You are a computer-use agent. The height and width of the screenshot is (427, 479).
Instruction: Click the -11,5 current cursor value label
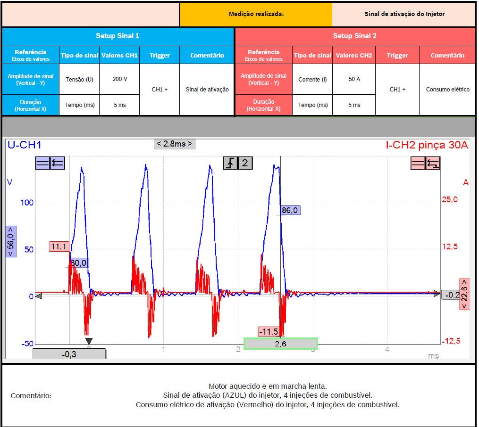point(269,332)
